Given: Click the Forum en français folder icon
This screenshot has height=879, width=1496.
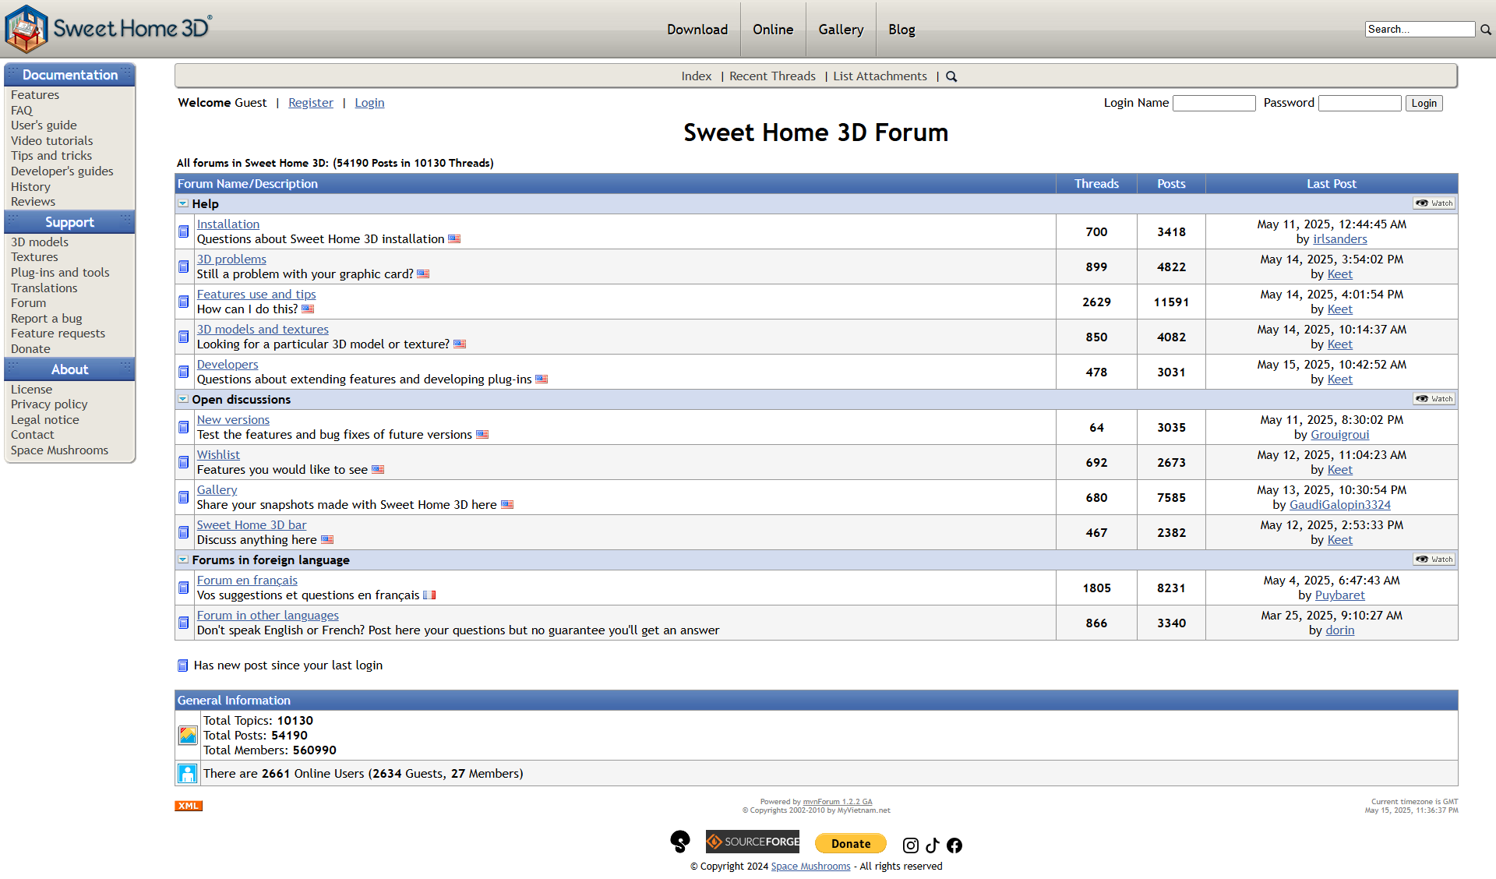Looking at the screenshot, I should pyautogui.click(x=184, y=588).
